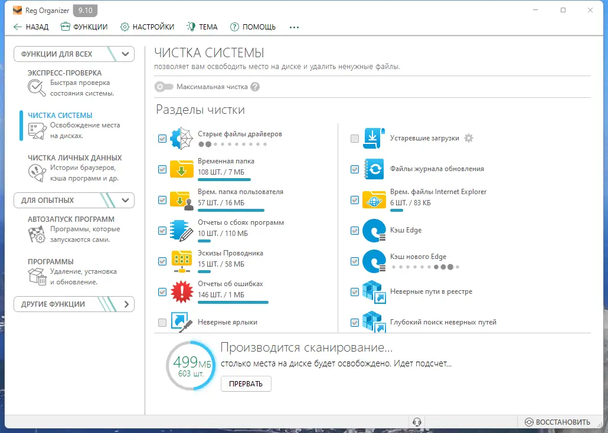Open settings gear next to Устаревшие загрузки
Image resolution: width=608 pixels, height=433 pixels.
click(469, 138)
